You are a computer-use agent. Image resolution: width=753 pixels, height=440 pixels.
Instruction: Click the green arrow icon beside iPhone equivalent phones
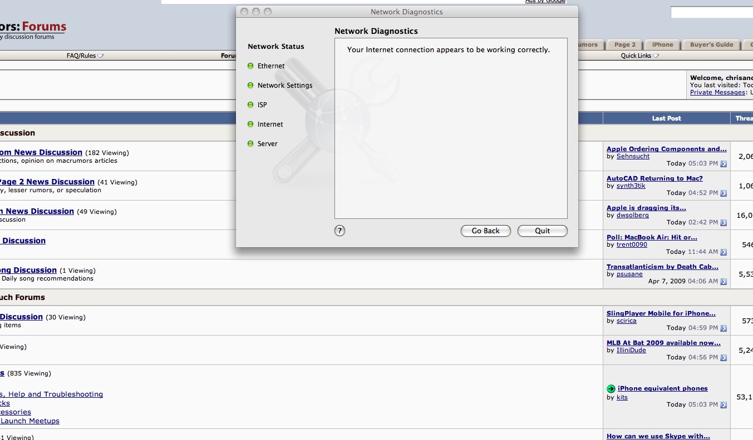tap(611, 389)
